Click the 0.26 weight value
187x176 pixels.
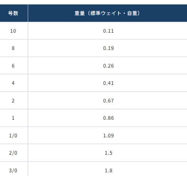click(x=108, y=66)
